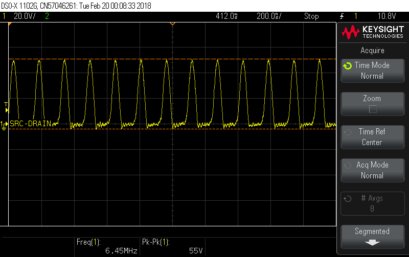Click the Pk-Pk(1) measurement label
The image size is (409, 257).
pyautogui.click(x=156, y=242)
